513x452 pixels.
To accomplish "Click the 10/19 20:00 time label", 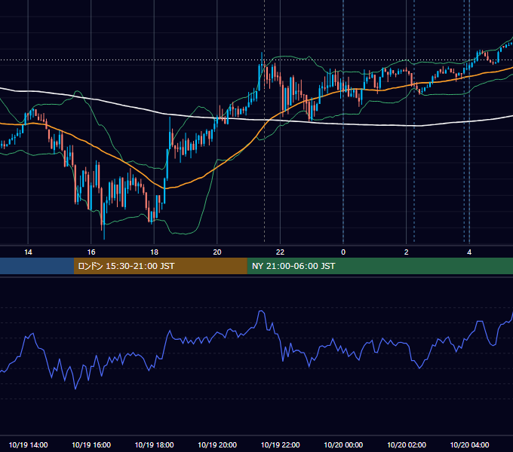I will tap(217, 444).
